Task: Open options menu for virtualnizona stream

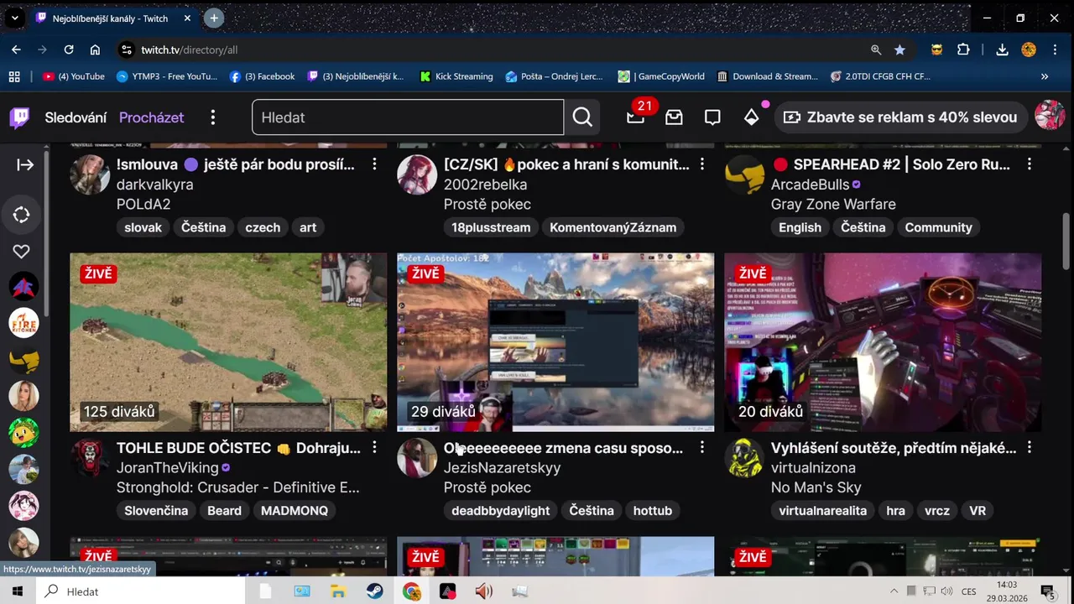Action: point(1029,448)
